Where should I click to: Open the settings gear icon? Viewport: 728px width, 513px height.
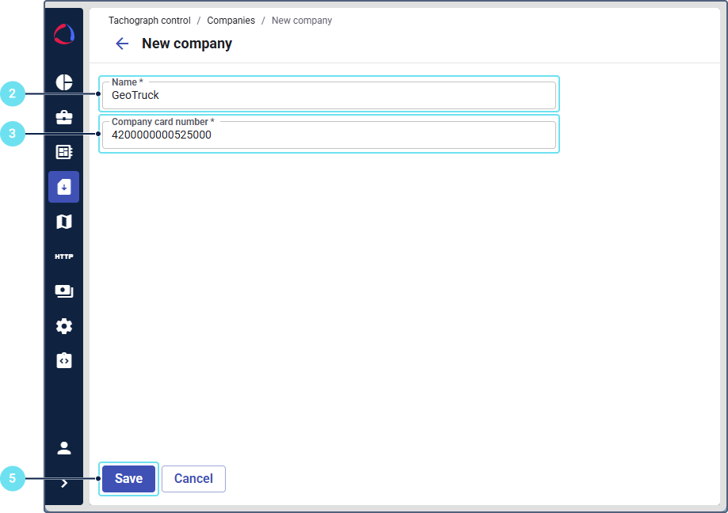click(x=64, y=326)
